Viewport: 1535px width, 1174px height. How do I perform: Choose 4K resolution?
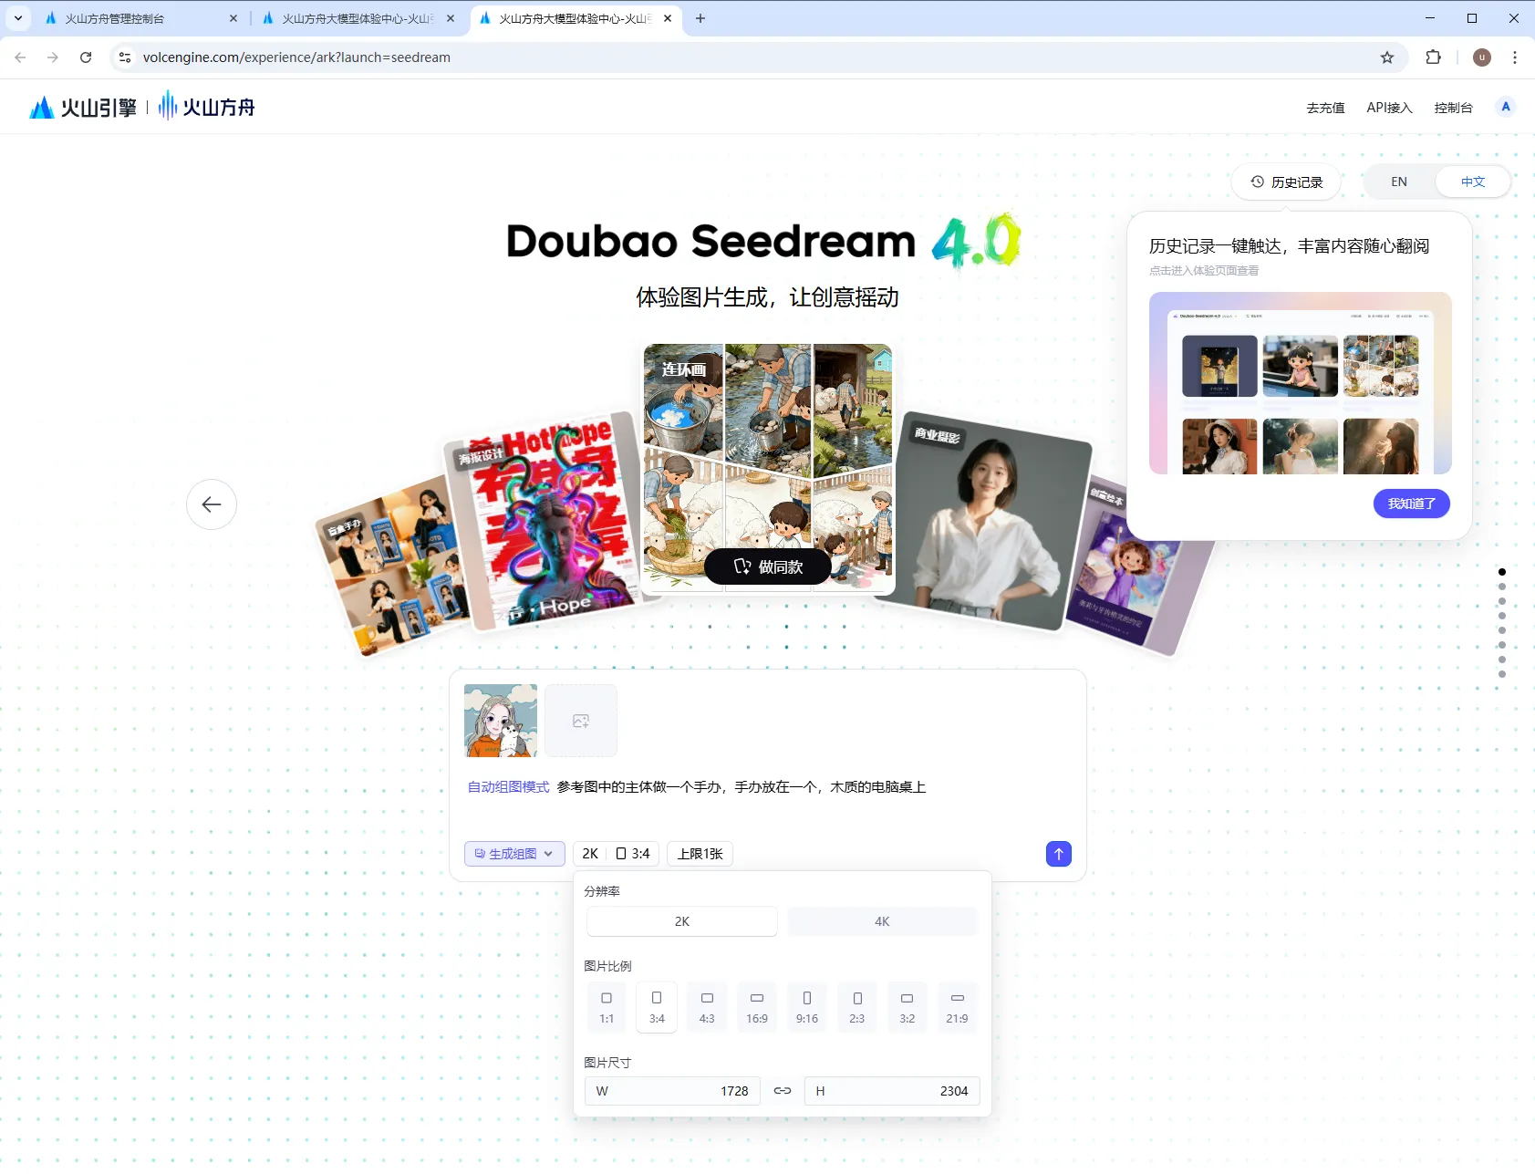coord(882,921)
